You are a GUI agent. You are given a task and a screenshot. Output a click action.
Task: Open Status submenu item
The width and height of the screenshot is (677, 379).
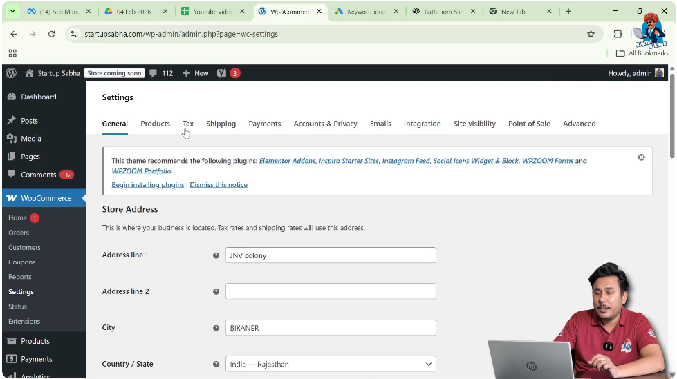17,307
